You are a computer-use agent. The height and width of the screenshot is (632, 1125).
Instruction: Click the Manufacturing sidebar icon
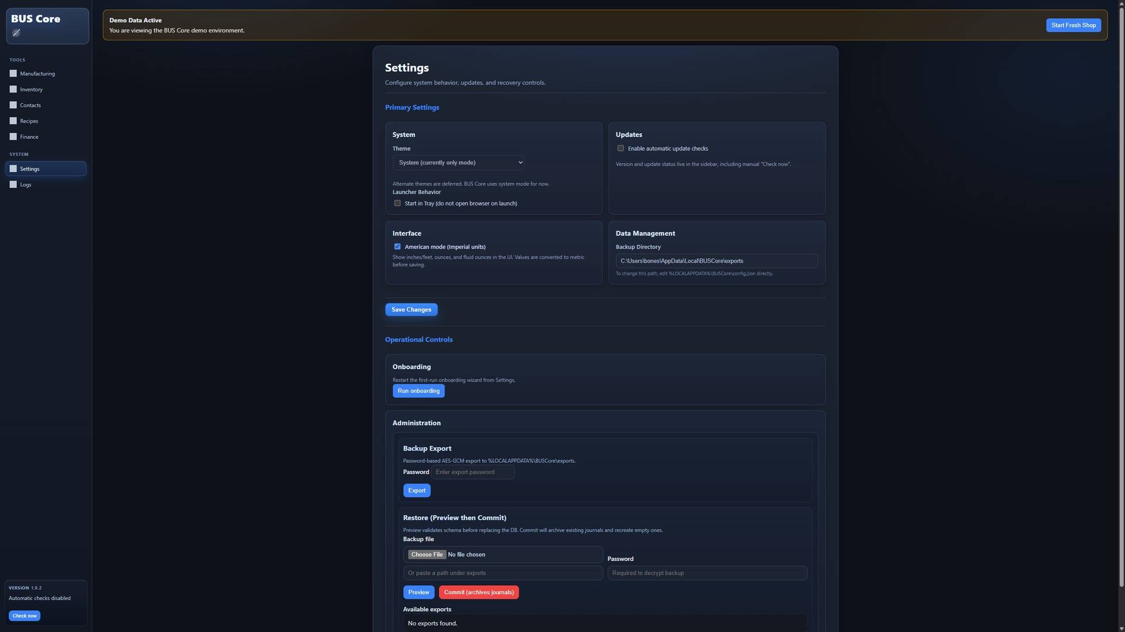click(13, 74)
